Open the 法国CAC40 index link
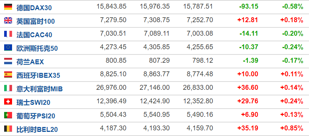This screenshot has height=136, width=309. click(x=34, y=35)
